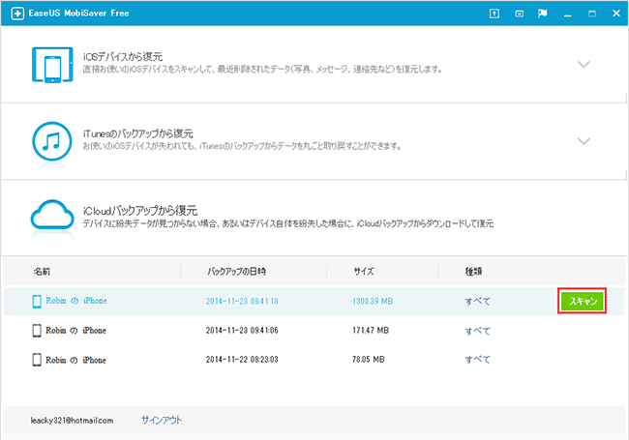Click すべて link in the 78.05 MB row
This screenshot has width=629, height=440.
click(477, 360)
